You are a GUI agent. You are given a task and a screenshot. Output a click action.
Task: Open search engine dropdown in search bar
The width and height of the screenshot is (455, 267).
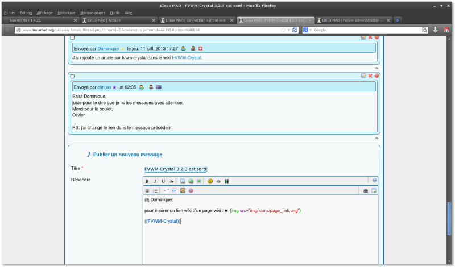coord(307,30)
